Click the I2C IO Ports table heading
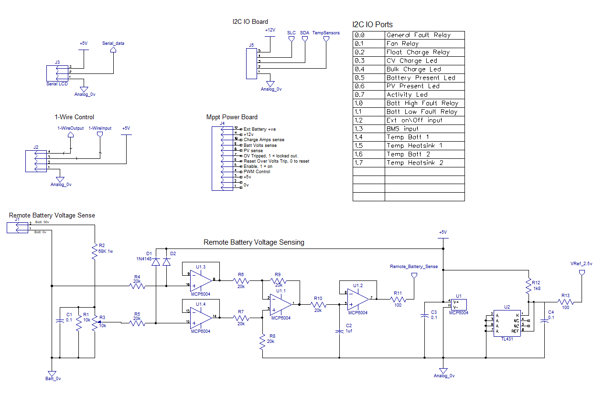This screenshot has width=604, height=393. click(x=372, y=24)
